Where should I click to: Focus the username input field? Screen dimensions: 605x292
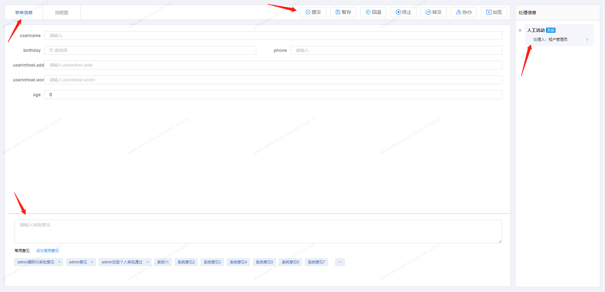(273, 36)
